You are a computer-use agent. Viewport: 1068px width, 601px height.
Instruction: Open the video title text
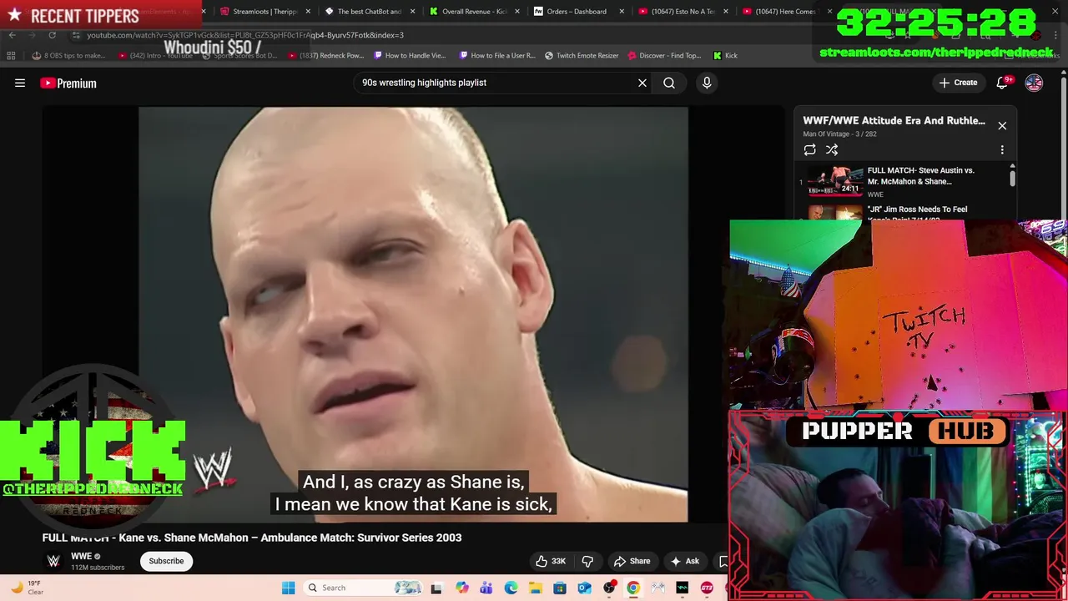[252, 538]
